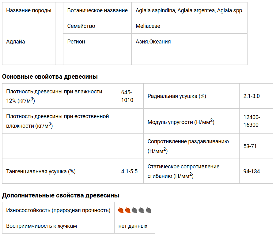Click the last gray durability leaf icon

(x=149, y=210)
